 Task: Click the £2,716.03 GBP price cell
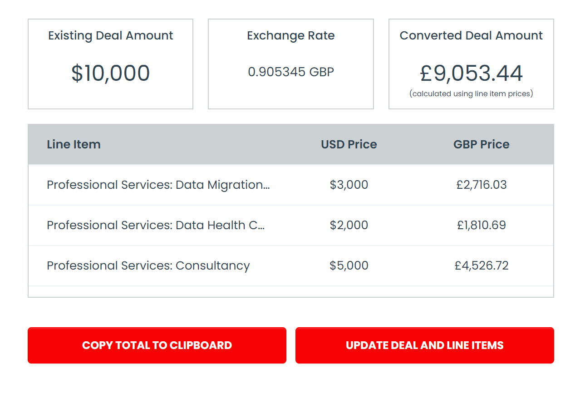[x=481, y=185]
